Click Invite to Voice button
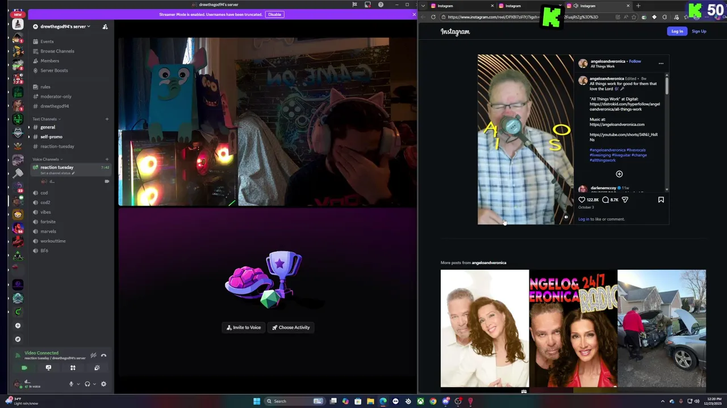 [x=244, y=328]
